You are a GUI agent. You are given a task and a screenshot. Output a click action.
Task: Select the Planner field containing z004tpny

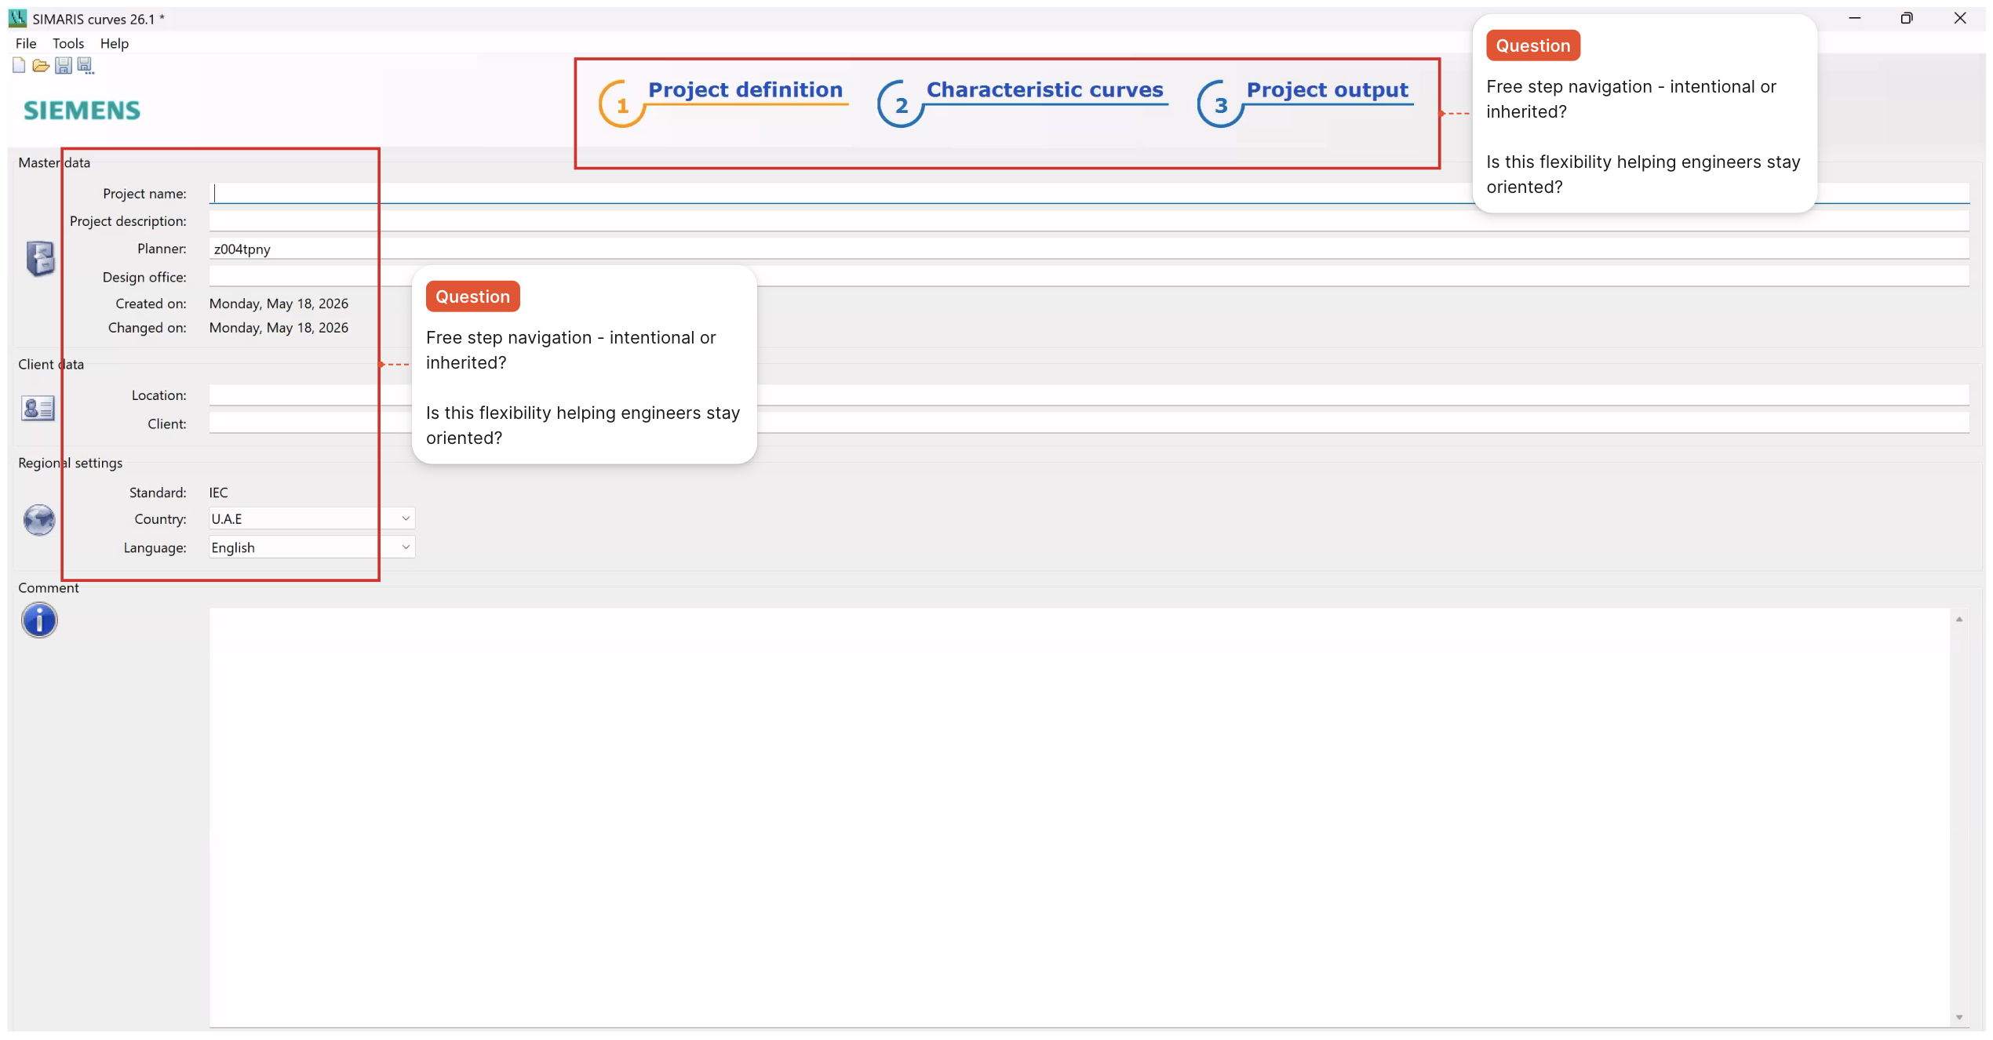[x=1089, y=249]
